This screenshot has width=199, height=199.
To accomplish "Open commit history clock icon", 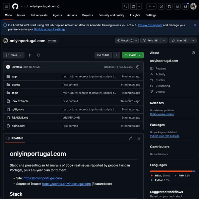I will pos(138,67).
